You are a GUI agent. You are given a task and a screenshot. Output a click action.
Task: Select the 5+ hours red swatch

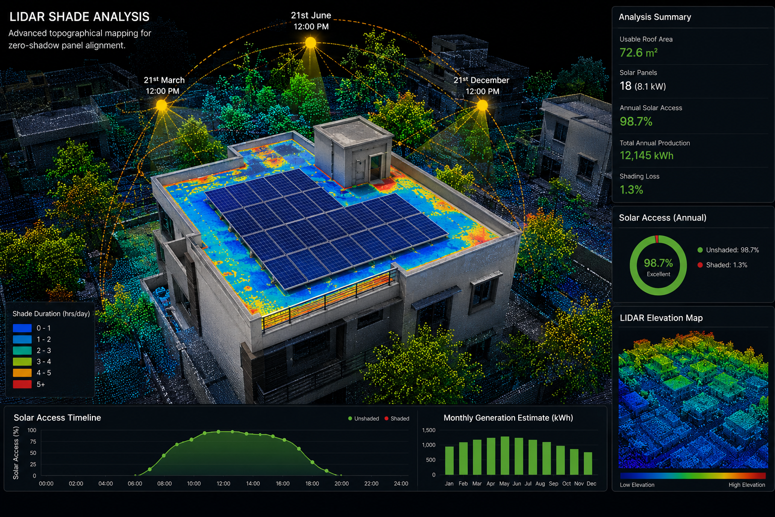tap(22, 384)
